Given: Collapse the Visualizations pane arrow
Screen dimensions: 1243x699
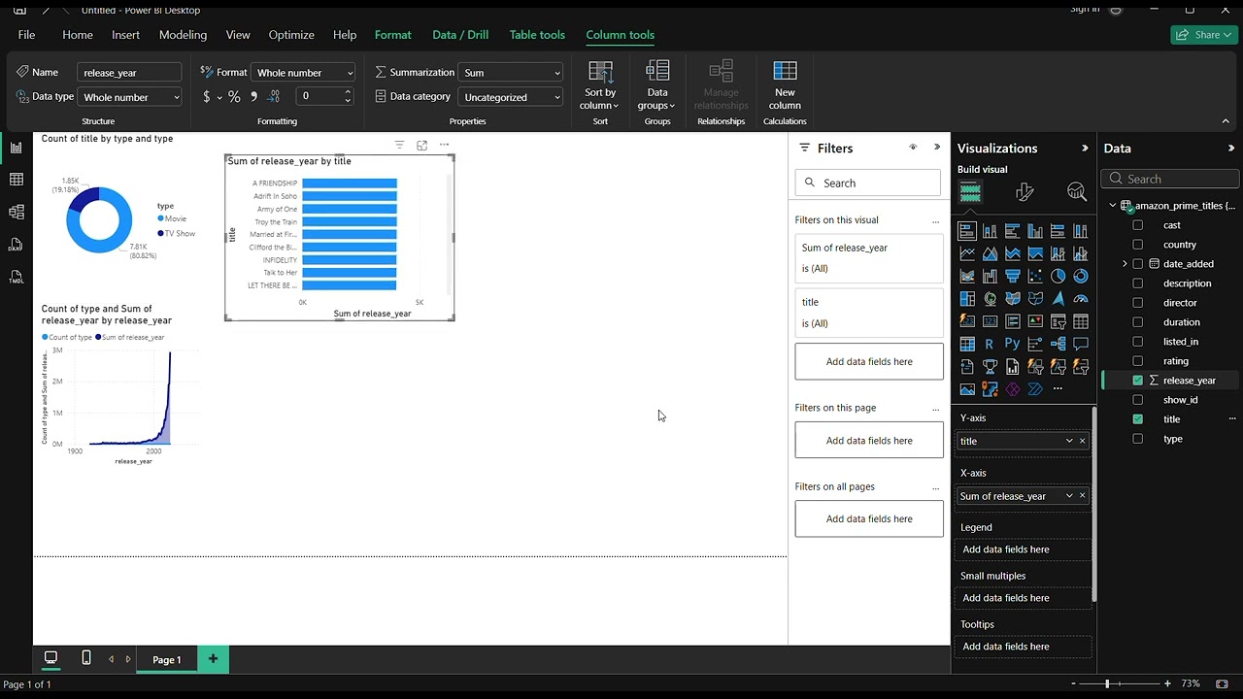Looking at the screenshot, I should (x=1085, y=148).
